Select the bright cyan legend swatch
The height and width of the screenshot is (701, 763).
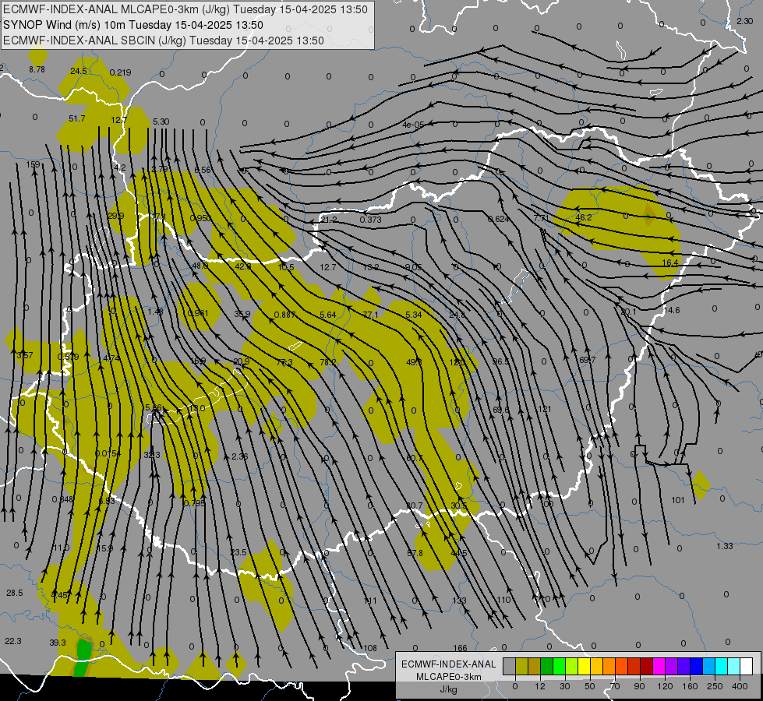pos(721,667)
